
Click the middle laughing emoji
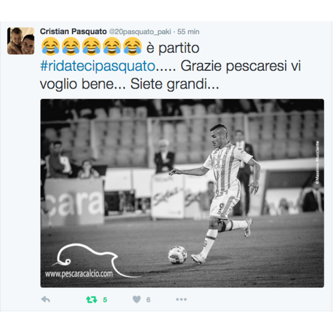tap(92, 46)
